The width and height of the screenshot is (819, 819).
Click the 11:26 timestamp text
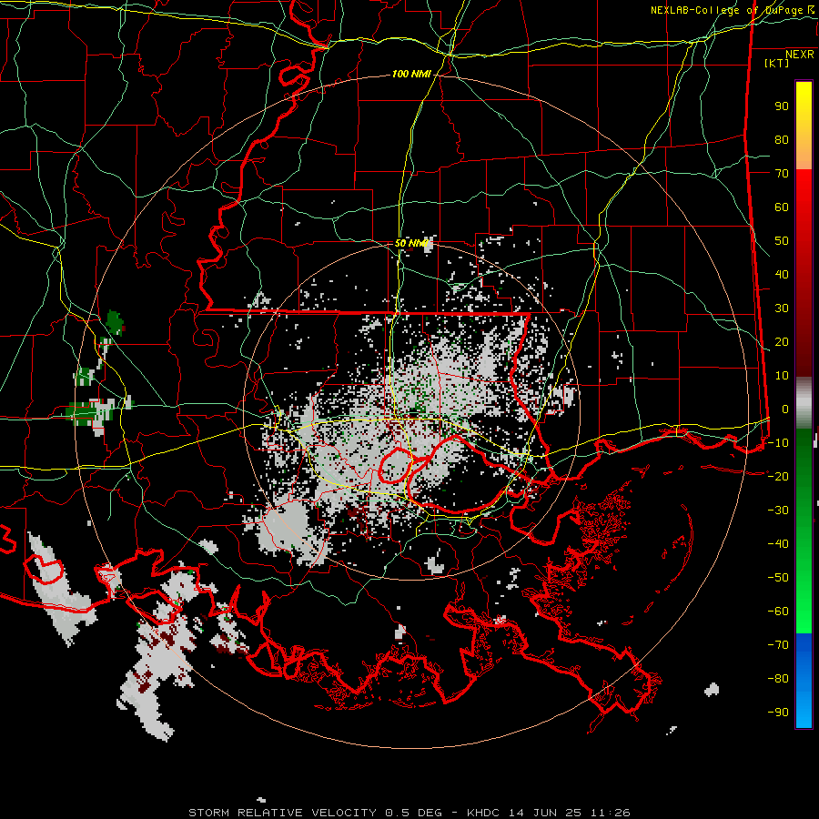(x=611, y=813)
